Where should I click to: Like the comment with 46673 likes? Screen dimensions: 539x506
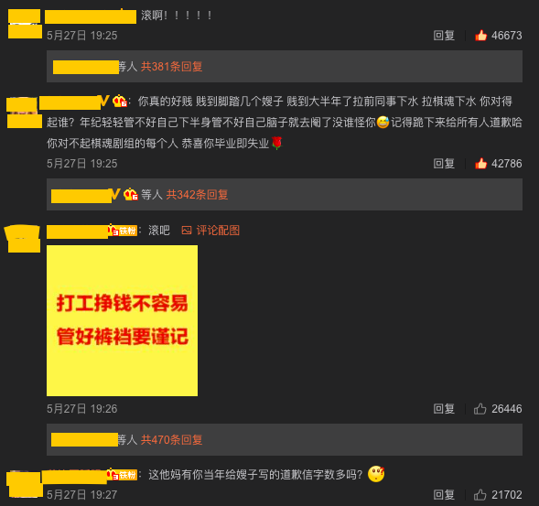click(481, 36)
